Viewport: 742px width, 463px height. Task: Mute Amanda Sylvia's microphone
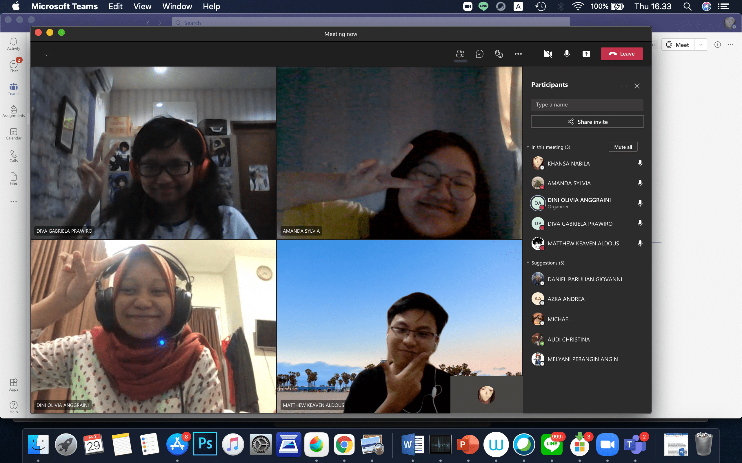point(640,183)
